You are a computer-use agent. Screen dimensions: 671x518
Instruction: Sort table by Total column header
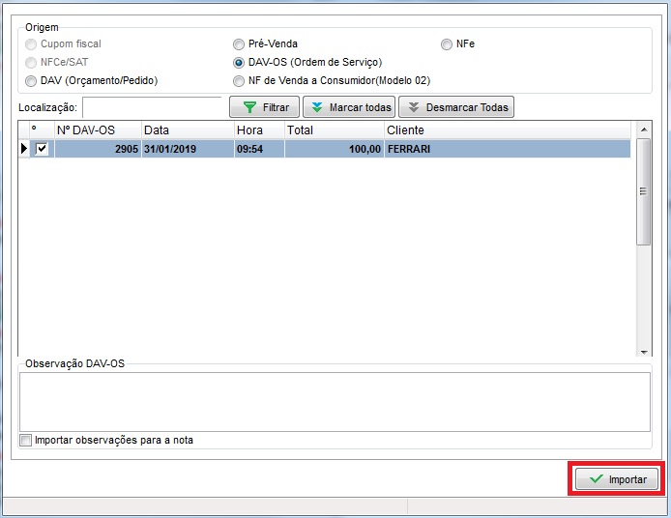(333, 130)
